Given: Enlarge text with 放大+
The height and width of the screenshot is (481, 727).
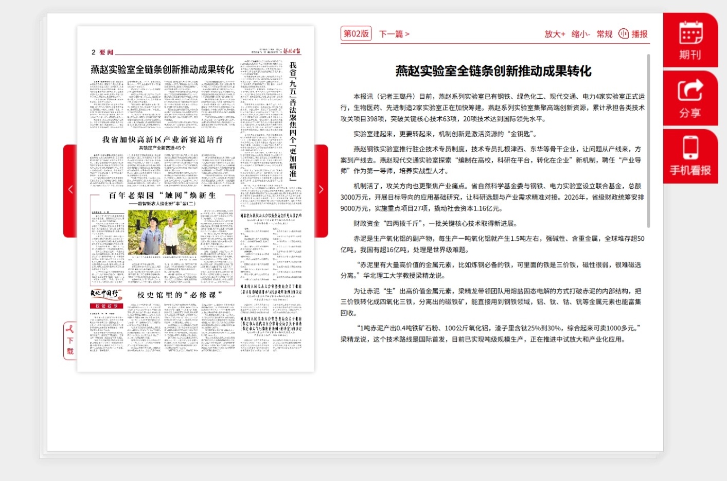Looking at the screenshot, I should point(555,34).
